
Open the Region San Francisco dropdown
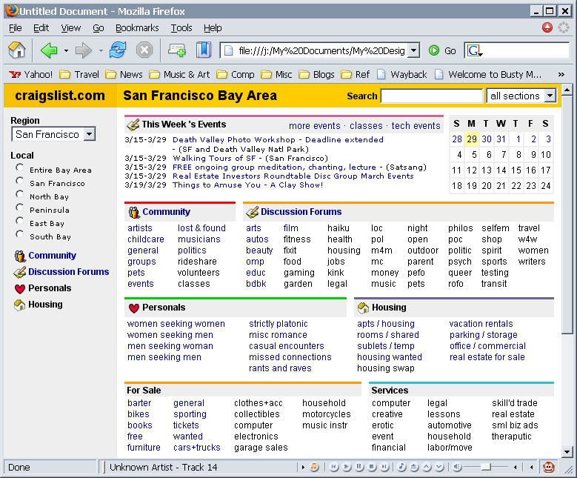[53, 134]
